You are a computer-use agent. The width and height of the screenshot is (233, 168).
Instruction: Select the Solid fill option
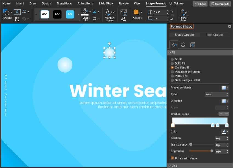pos(172,63)
